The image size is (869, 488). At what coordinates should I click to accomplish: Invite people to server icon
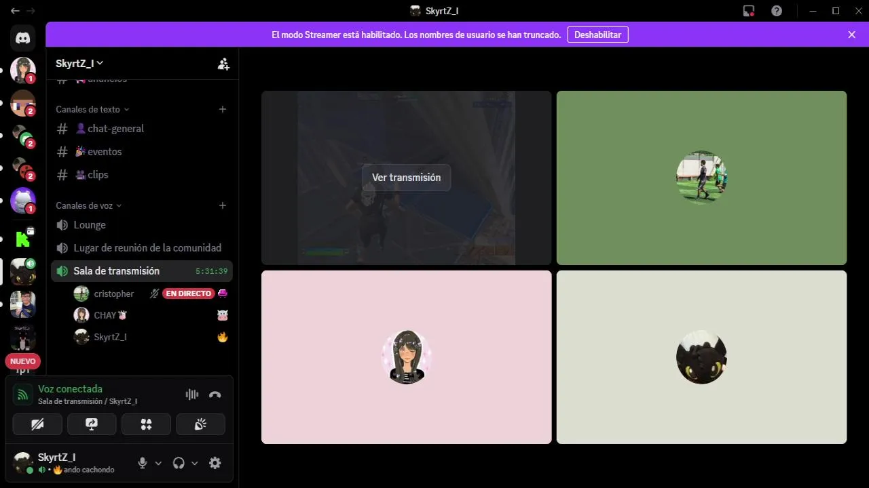click(x=223, y=64)
